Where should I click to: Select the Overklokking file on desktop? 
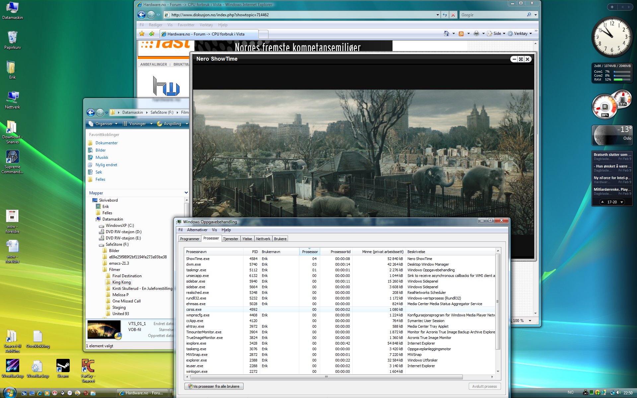point(38,339)
